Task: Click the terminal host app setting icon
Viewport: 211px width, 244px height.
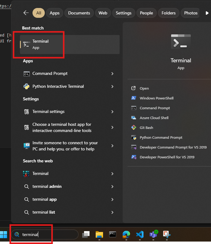Action: [26, 127]
